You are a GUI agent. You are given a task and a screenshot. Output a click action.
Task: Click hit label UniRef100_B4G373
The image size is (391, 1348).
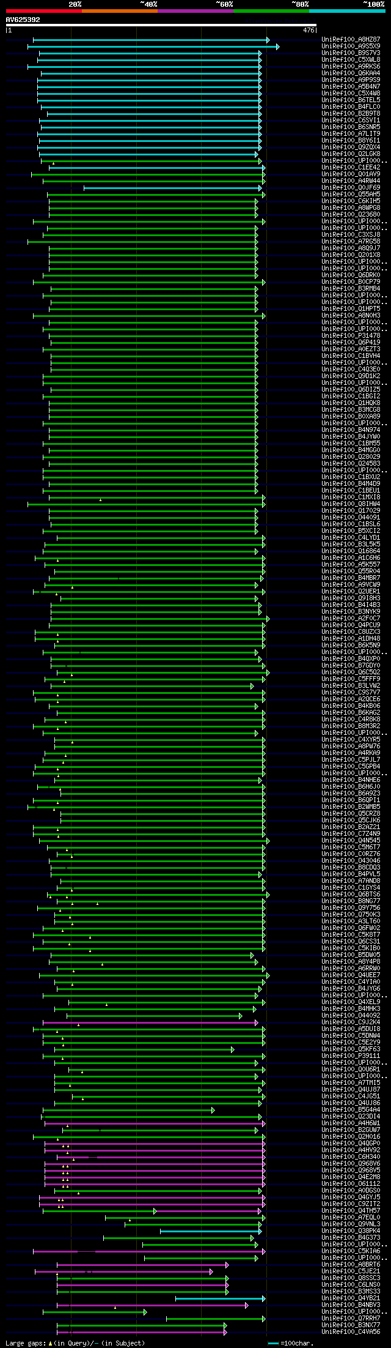coord(351,1238)
